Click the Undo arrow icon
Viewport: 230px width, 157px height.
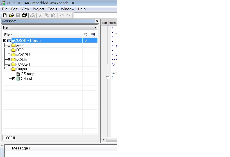pyautogui.click(x=62, y=15)
